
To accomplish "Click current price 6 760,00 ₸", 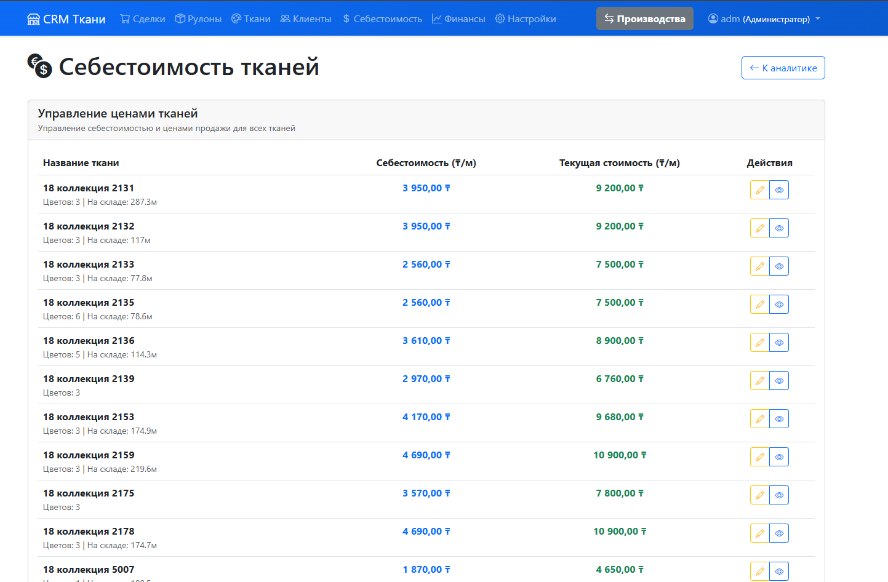I will 620,379.
